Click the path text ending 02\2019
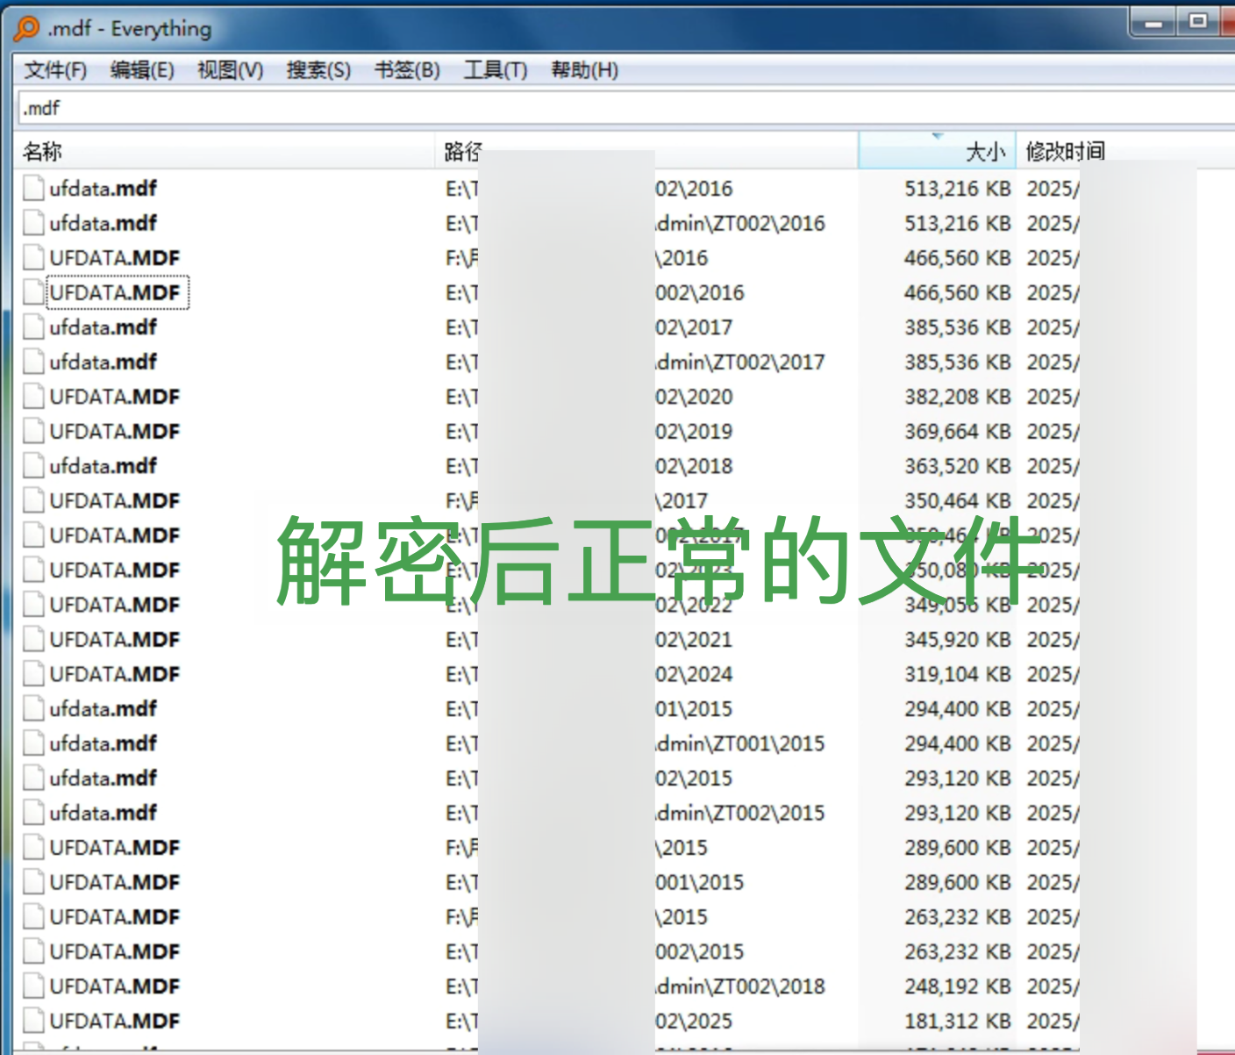The height and width of the screenshot is (1055, 1235). [694, 431]
